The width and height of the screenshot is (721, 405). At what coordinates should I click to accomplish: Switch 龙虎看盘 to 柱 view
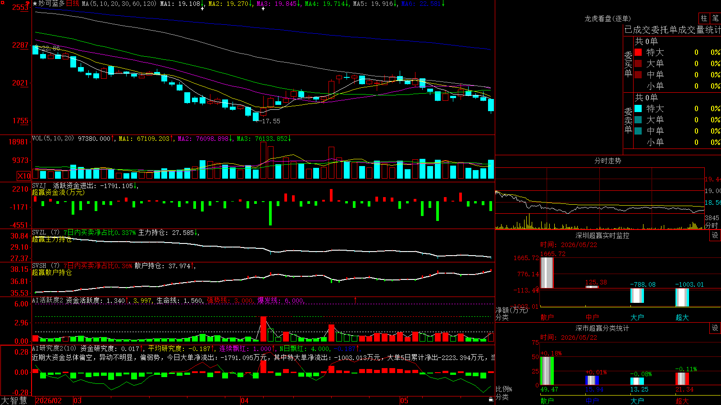tap(704, 18)
